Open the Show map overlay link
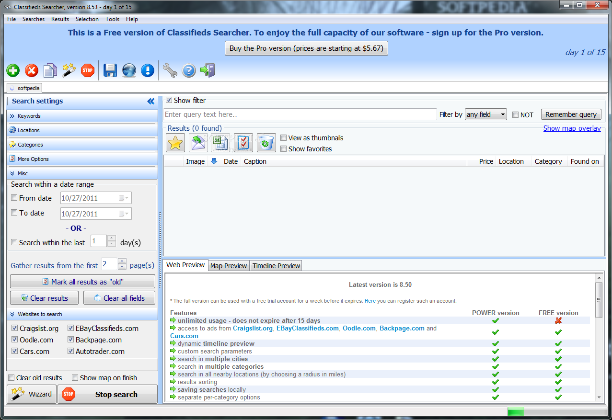612x420 pixels. [572, 128]
